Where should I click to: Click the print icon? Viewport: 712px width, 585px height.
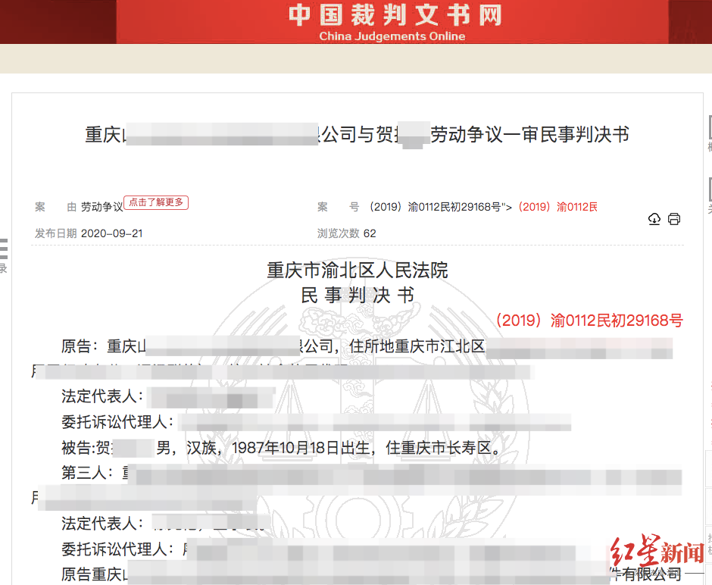point(674,219)
